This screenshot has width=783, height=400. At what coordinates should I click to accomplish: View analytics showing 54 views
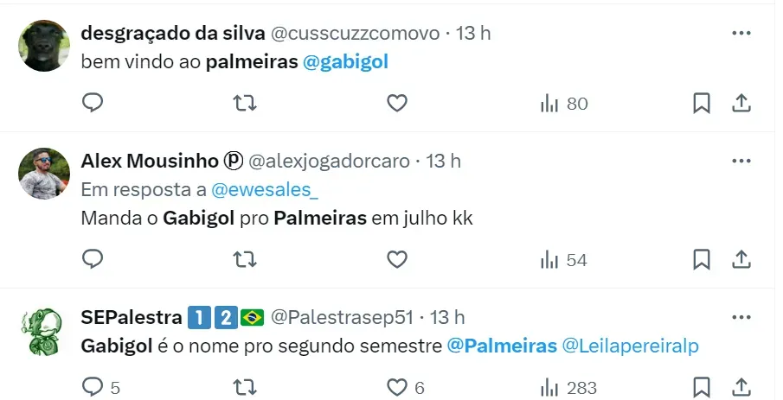click(564, 260)
